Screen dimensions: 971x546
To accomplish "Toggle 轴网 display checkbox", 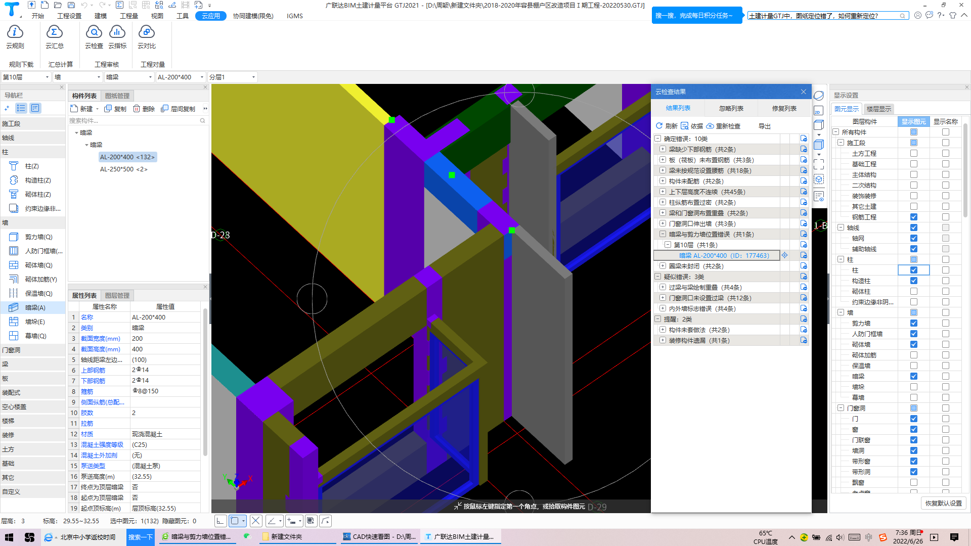I will tap(914, 238).
